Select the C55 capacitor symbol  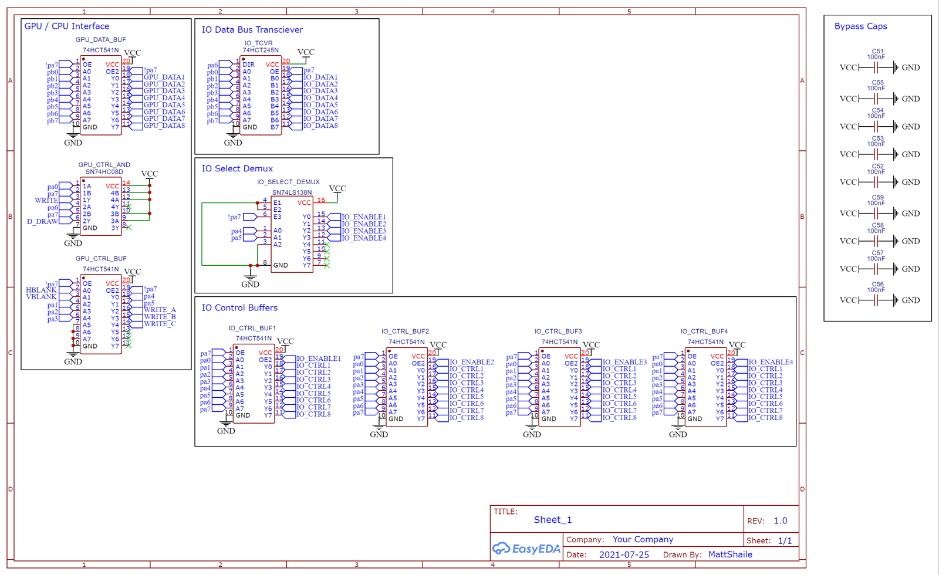pos(876,99)
